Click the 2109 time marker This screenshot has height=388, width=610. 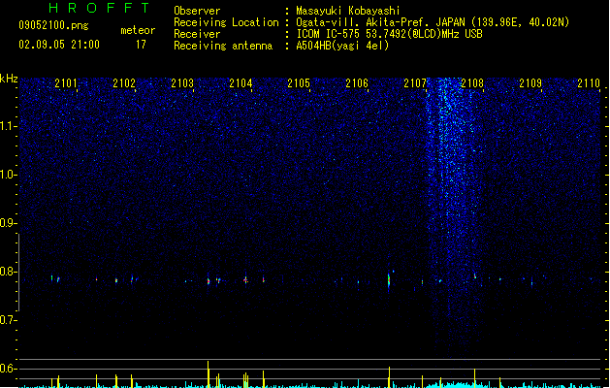click(530, 83)
